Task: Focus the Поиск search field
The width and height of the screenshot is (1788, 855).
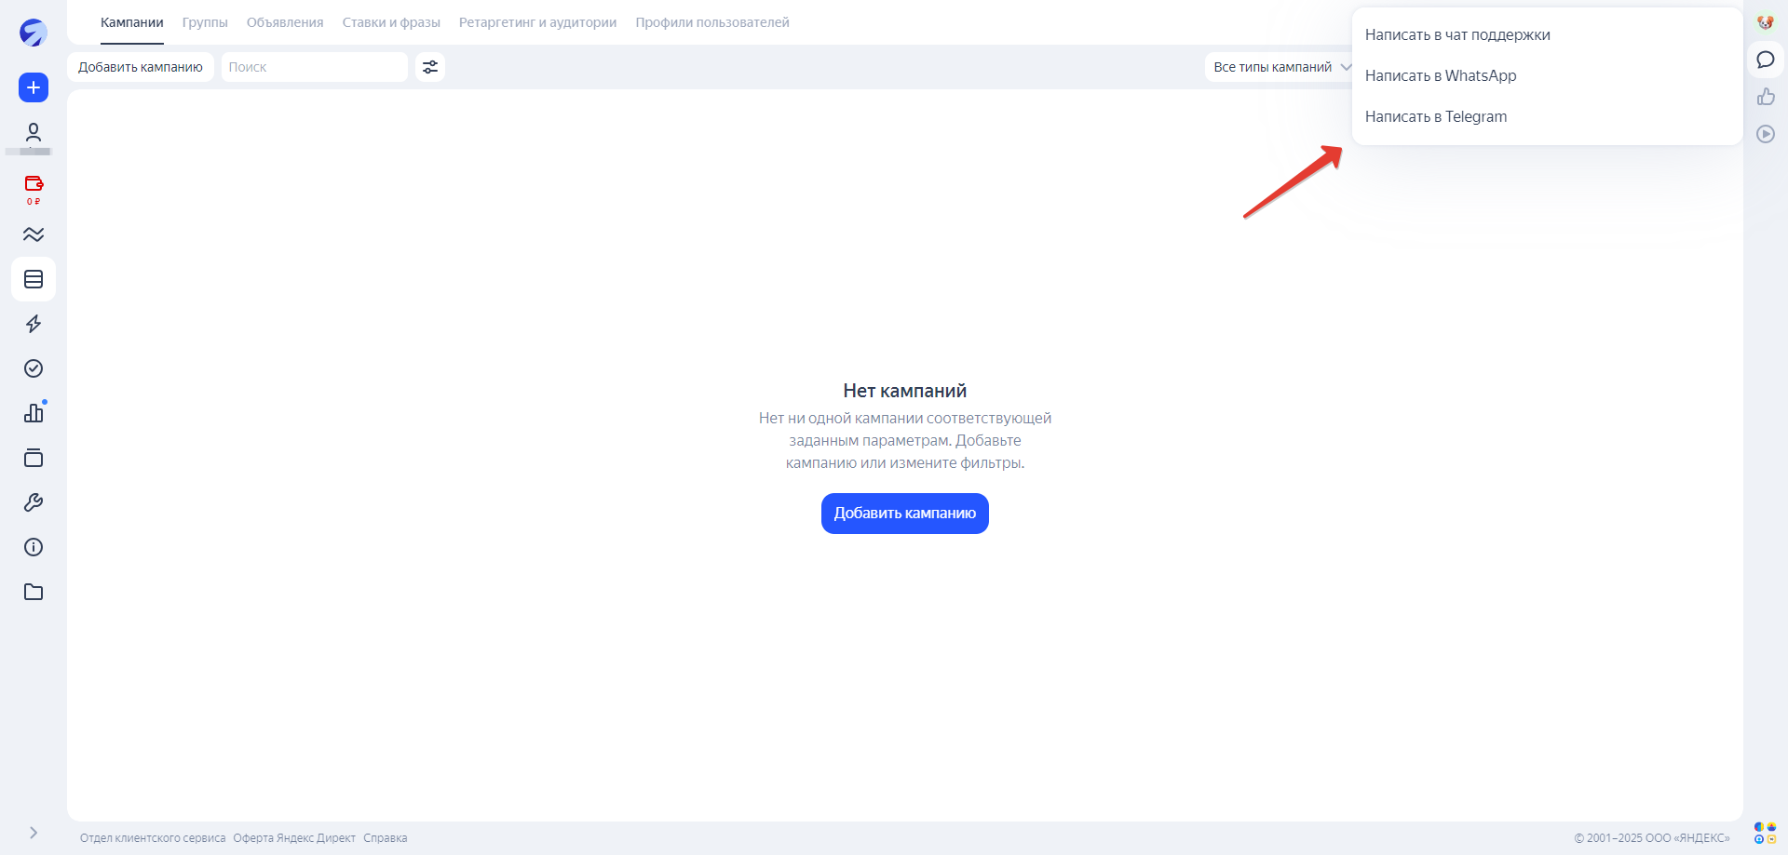Action: (x=315, y=67)
